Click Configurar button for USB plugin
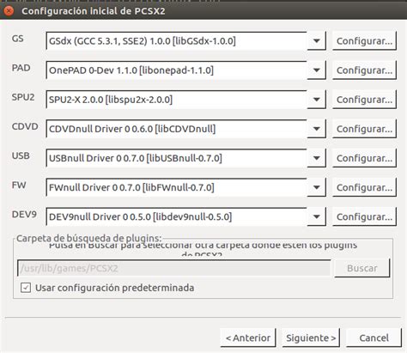The height and width of the screenshot is (353, 407). 364,158
